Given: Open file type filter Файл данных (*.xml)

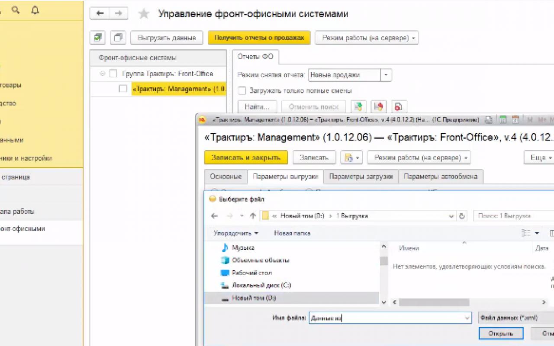Looking at the screenshot, I should coord(516,318).
